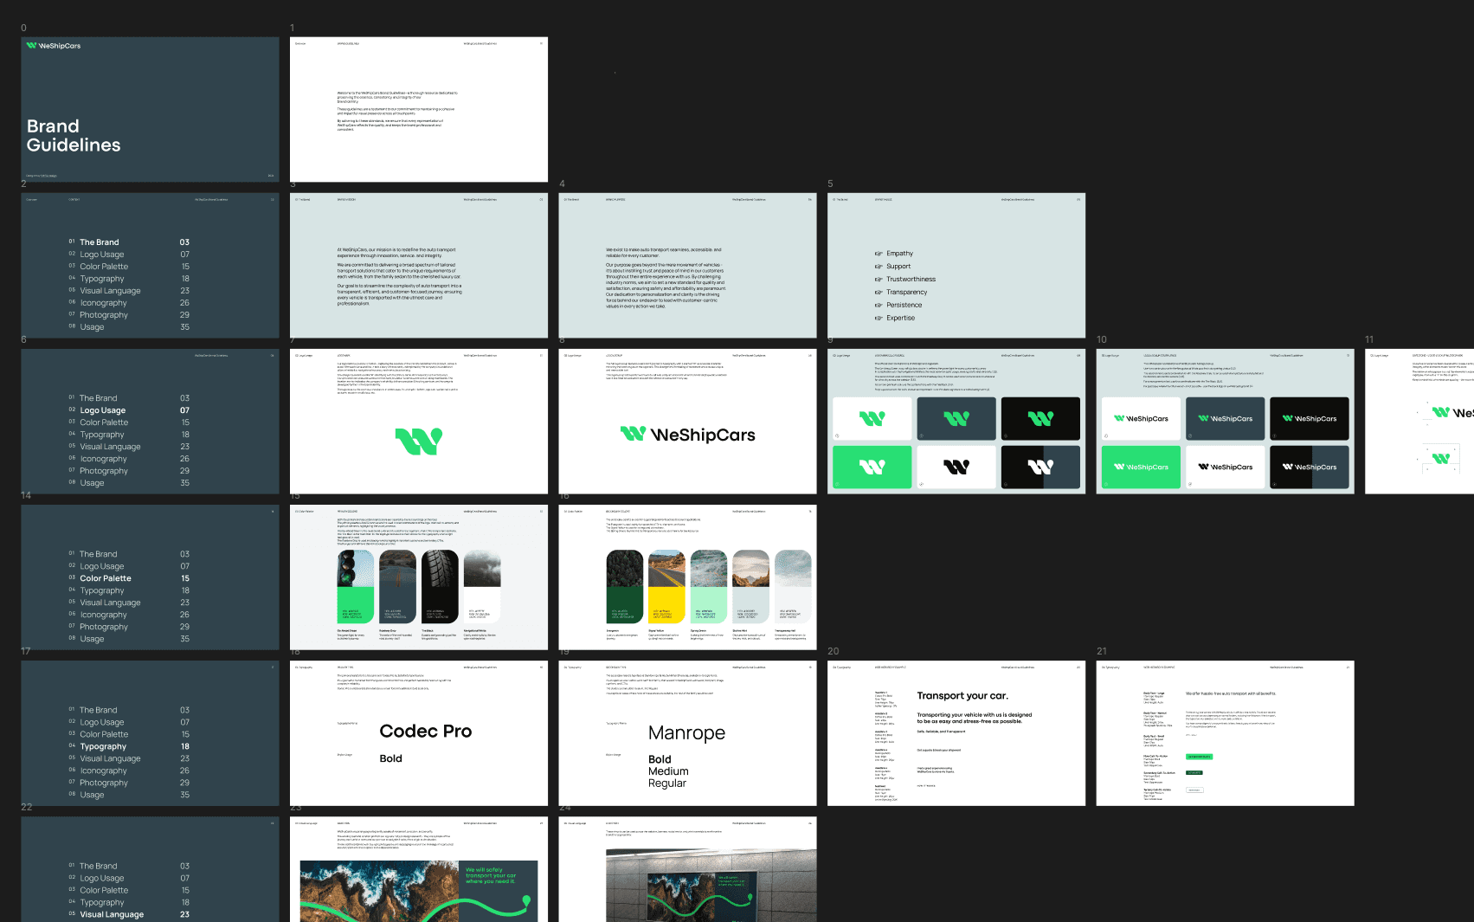Pick the white W on green tile

pyautogui.click(x=872, y=467)
